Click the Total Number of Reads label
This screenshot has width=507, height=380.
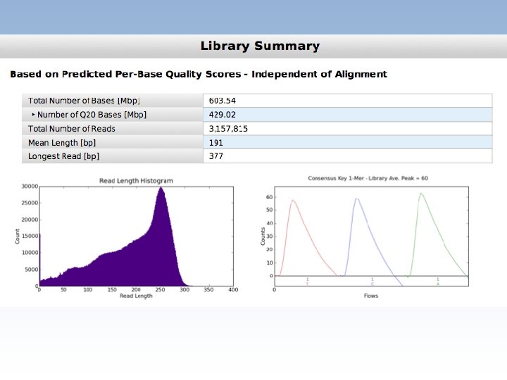[71, 129]
